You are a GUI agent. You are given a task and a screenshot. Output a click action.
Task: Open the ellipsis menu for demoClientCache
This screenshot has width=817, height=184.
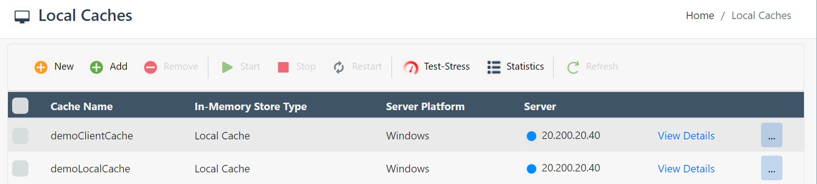click(772, 135)
